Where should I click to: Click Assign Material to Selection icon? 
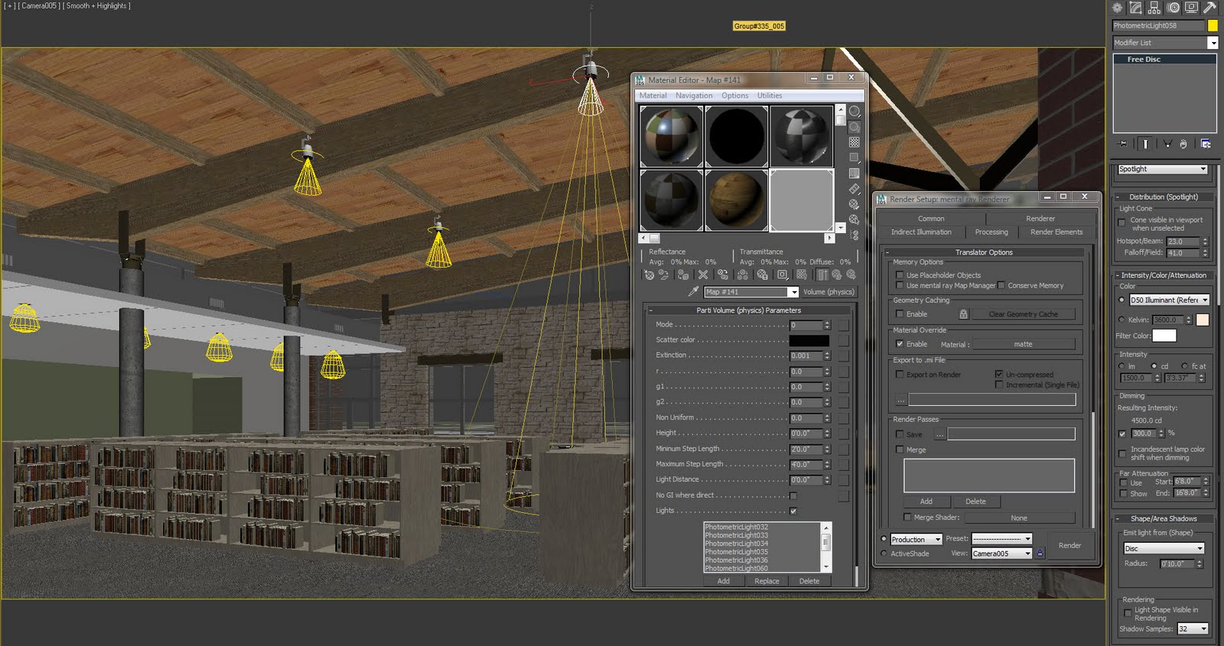[x=682, y=275]
